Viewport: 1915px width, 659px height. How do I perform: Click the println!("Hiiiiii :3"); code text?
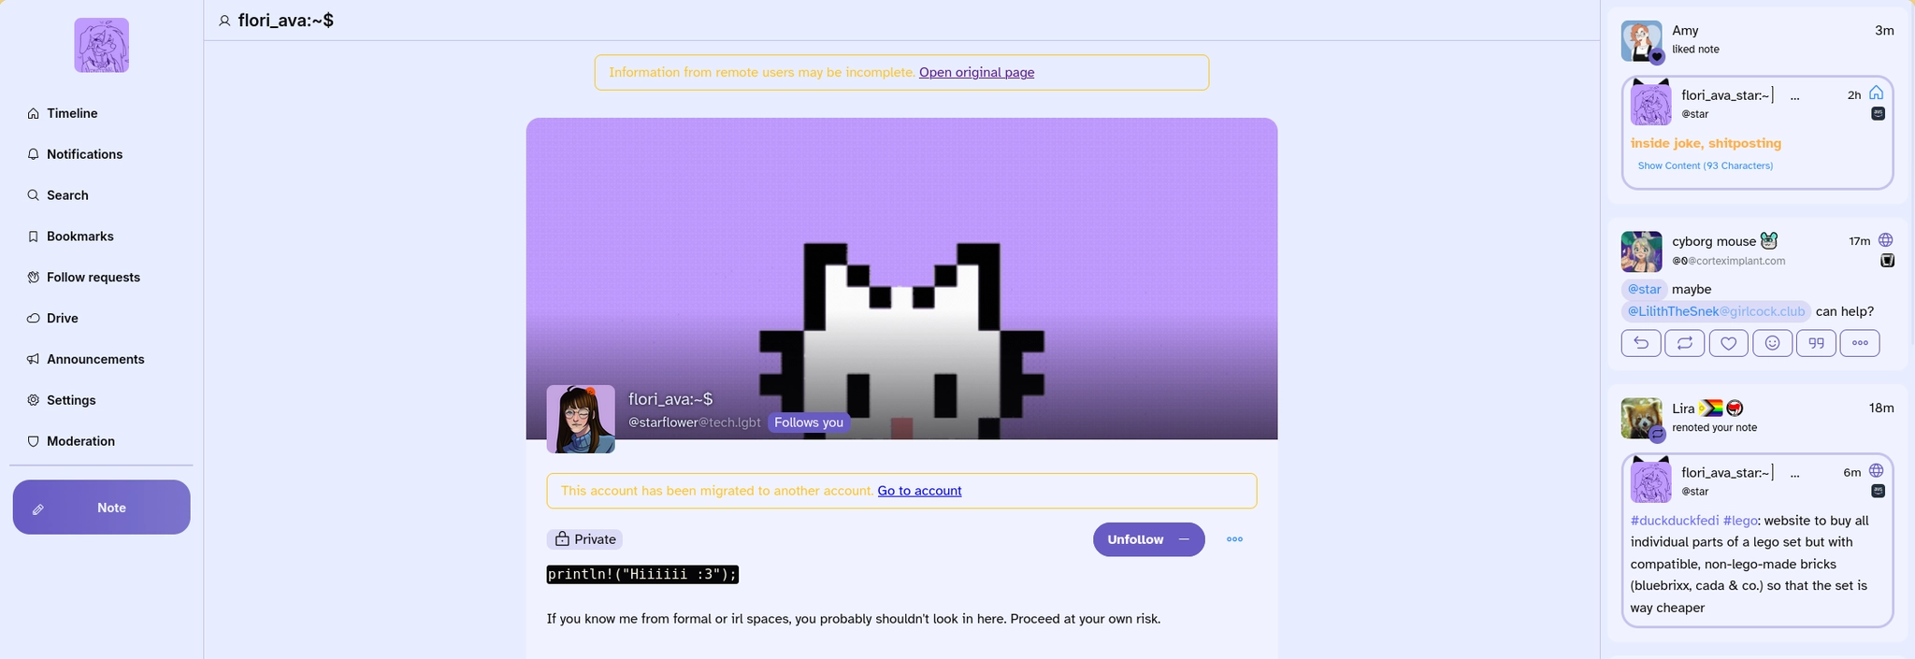tap(642, 574)
